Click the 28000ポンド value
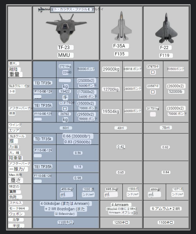 point(133,89)
